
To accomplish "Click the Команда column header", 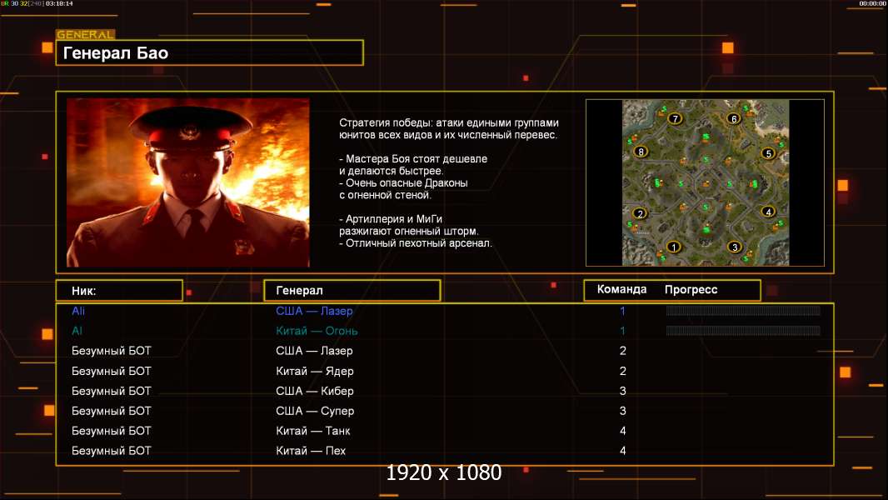I will [x=621, y=289].
